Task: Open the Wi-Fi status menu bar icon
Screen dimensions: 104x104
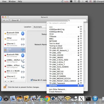Action: coord(75,1)
